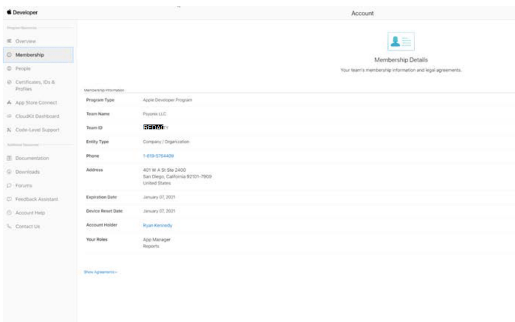Screen dimensions: 515x322
Task: Click account holder Ryan Kennedy link
Action: [x=157, y=225]
